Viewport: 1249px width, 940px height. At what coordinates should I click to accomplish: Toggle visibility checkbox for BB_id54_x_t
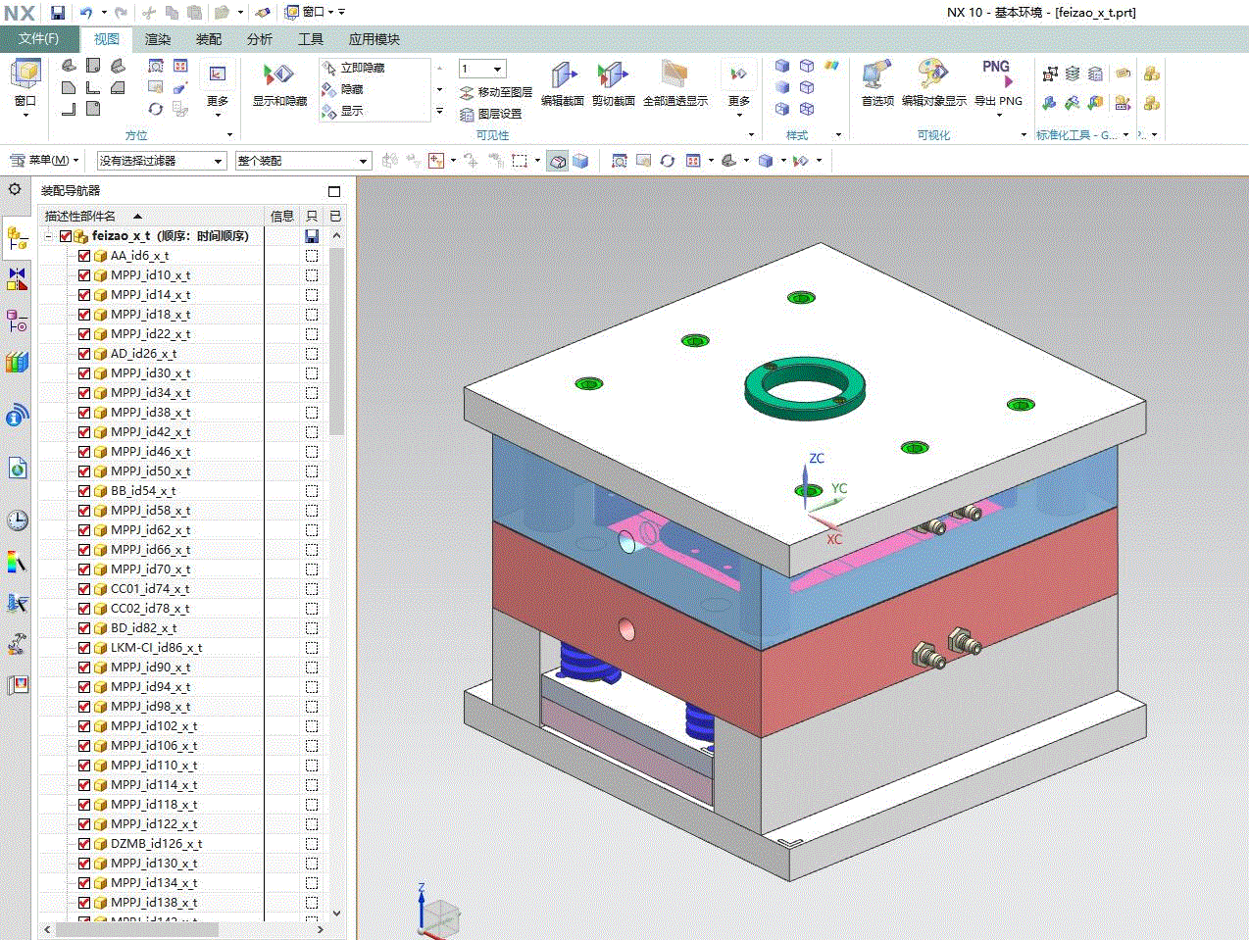84,491
